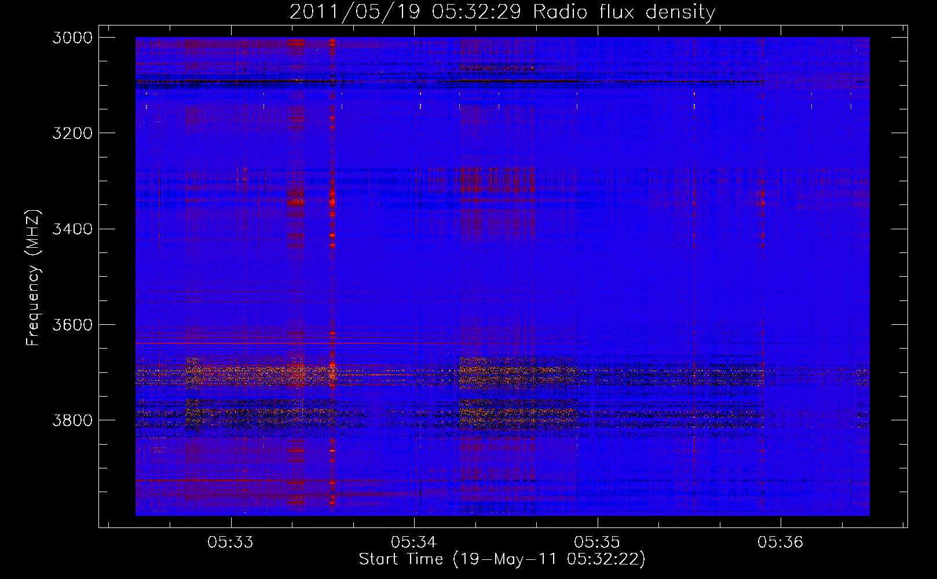Click the 05:34 time axis label

pyautogui.click(x=413, y=542)
